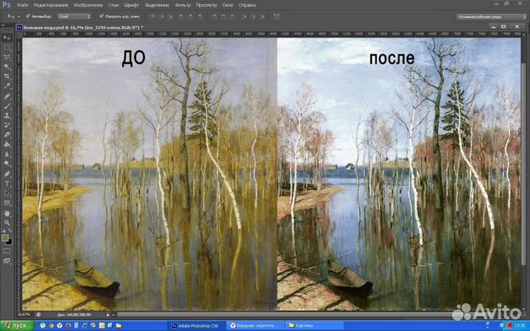This screenshot has width=530, height=331.
Task: Click distribute top edges icon in options bar
Action: [214, 16]
